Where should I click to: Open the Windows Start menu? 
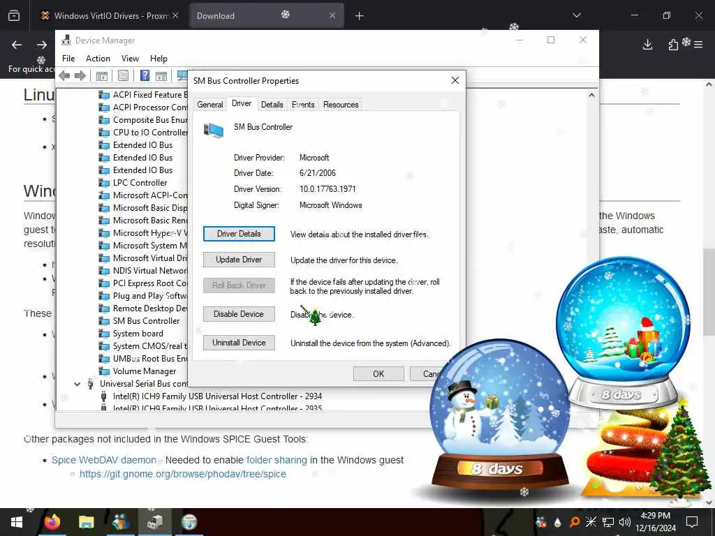17,522
